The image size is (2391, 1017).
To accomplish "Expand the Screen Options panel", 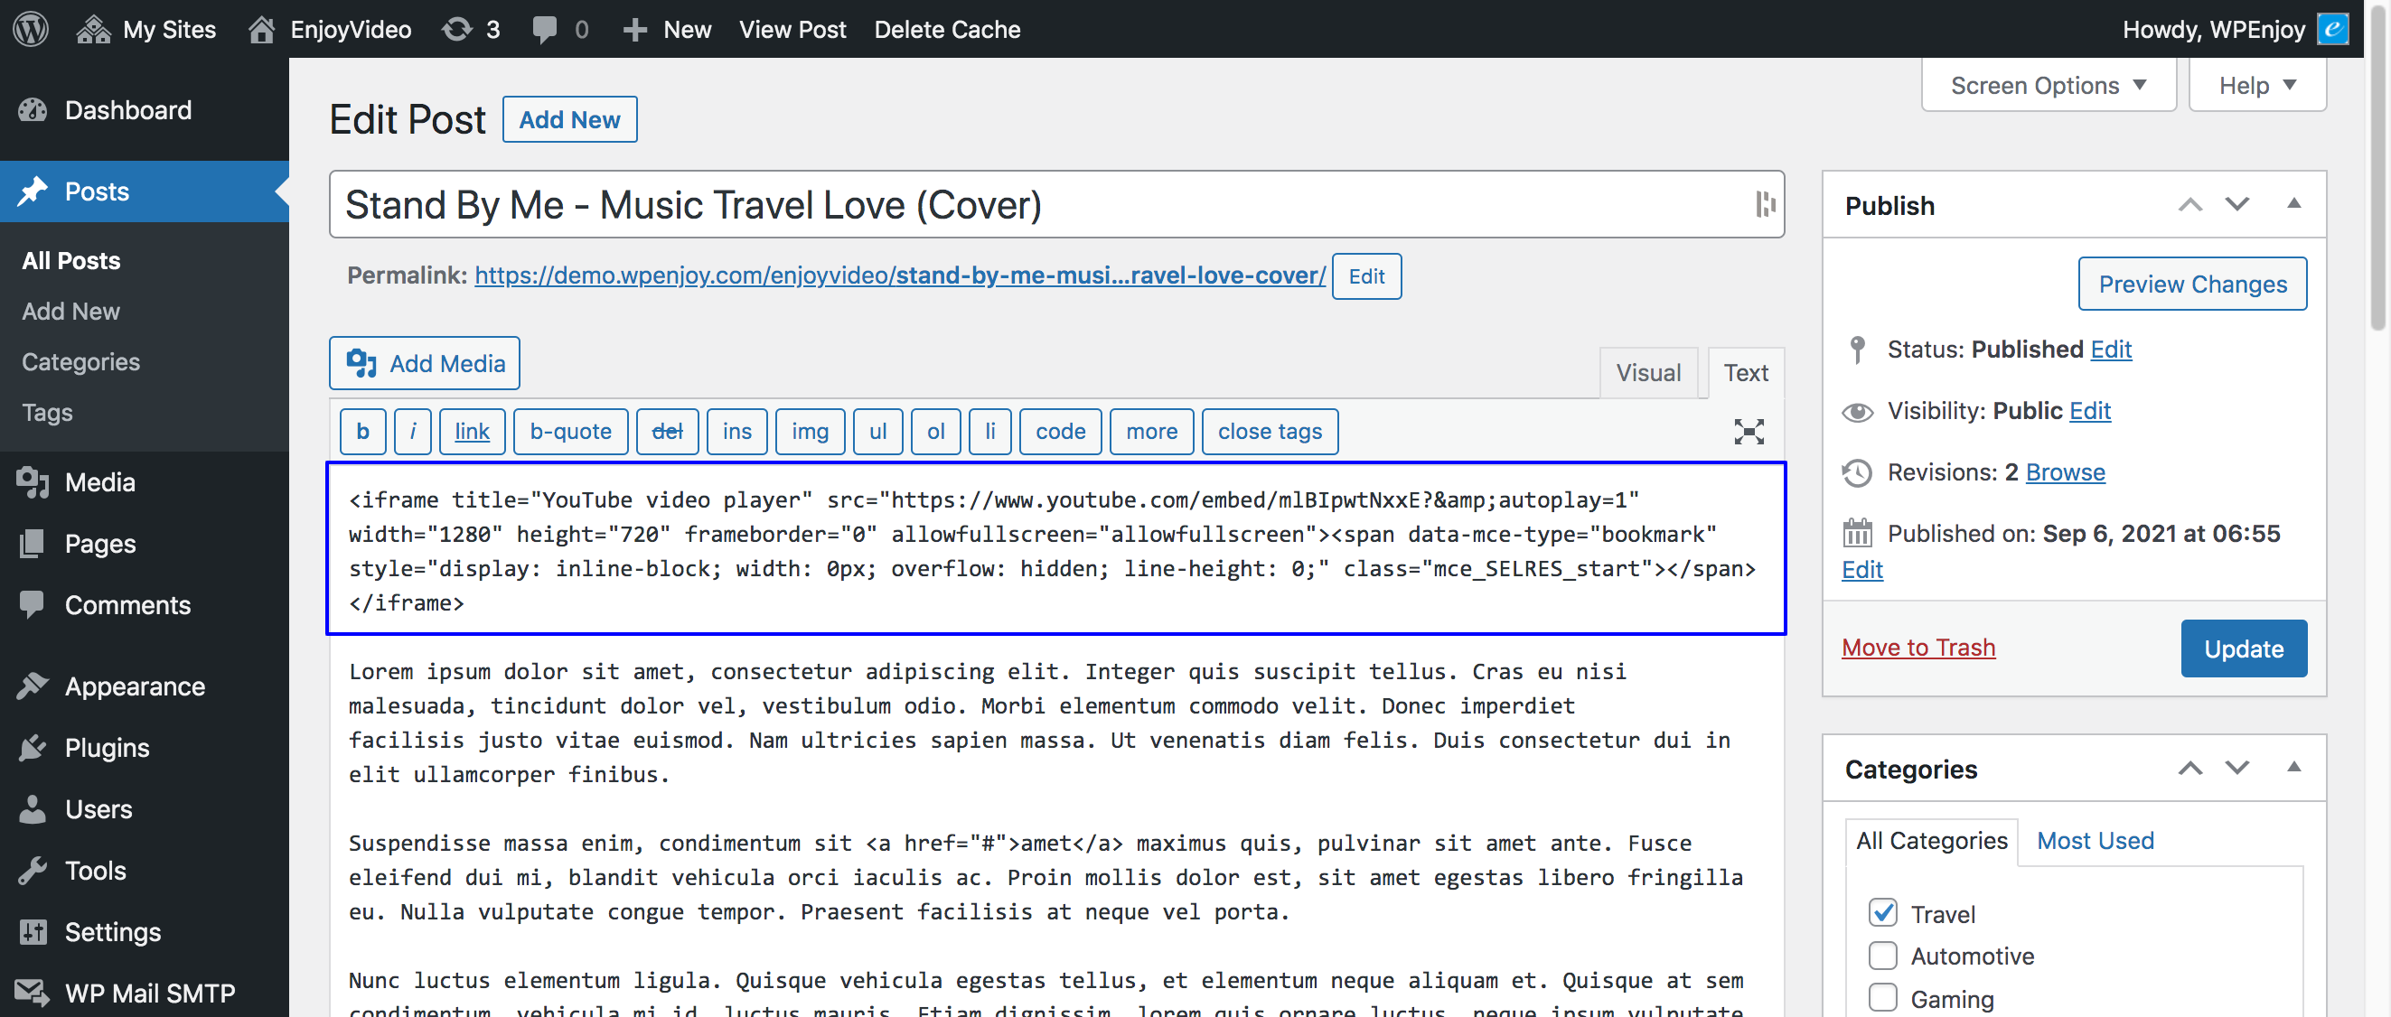I will pyautogui.click(x=2049, y=86).
